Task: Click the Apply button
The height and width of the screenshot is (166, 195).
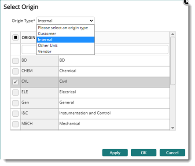Action: coord(115,153)
